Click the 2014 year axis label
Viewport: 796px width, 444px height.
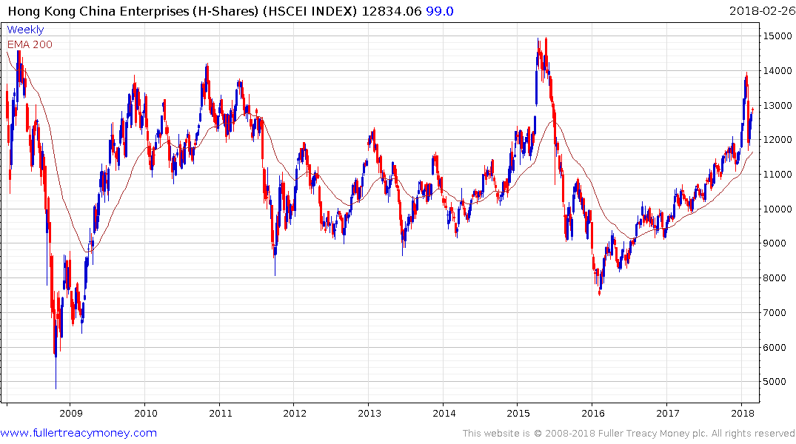click(444, 413)
